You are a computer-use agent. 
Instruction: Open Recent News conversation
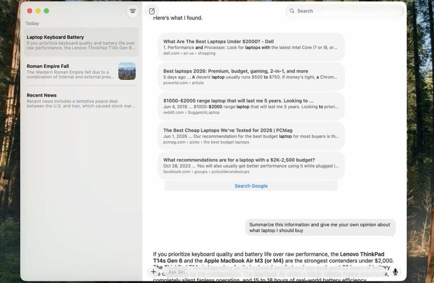point(81,100)
